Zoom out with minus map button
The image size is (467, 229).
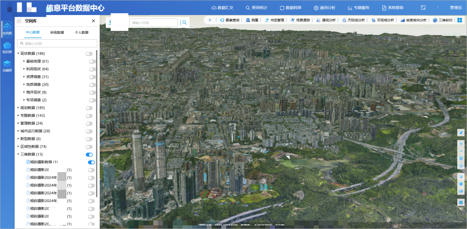[x=461, y=151]
